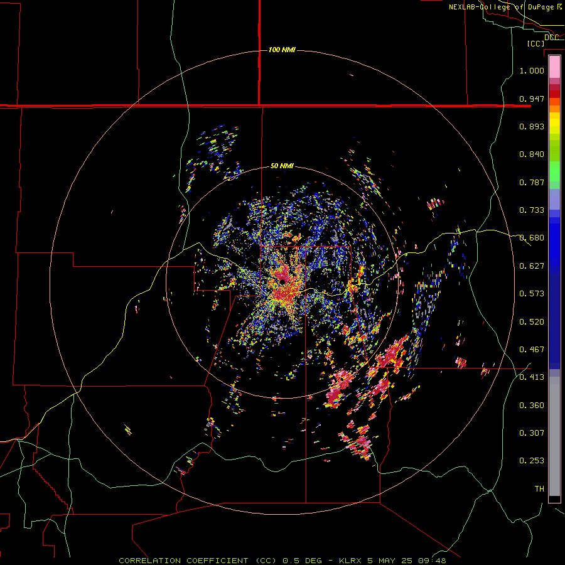The height and width of the screenshot is (565, 565).
Task: Click the [CC] color scale label
Action: [535, 43]
